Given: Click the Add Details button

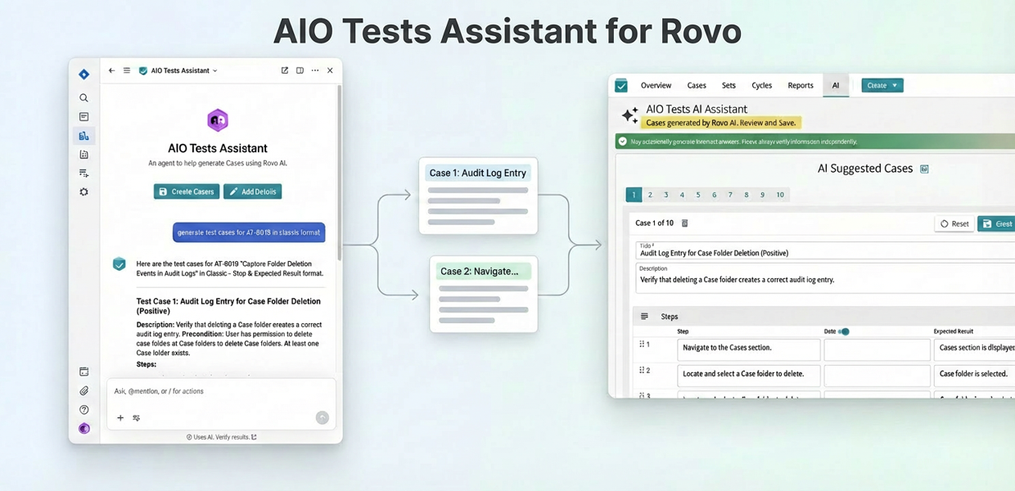Looking at the screenshot, I should click(x=253, y=191).
